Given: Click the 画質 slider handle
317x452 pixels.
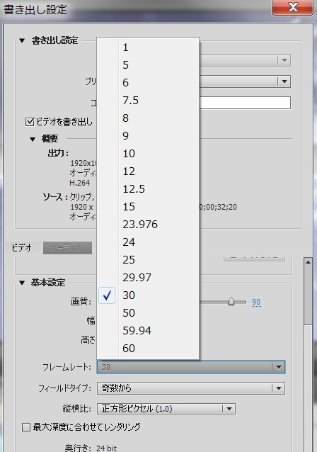Looking at the screenshot, I should 231,302.
